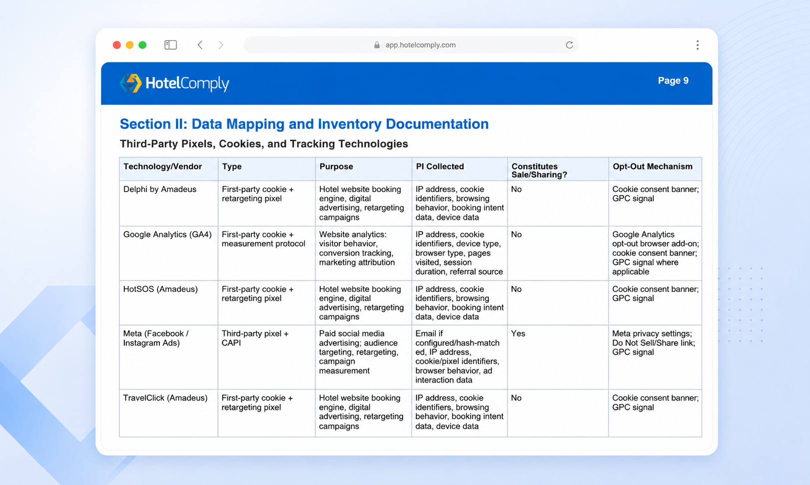Image resolution: width=810 pixels, height=485 pixels.
Task: Select the TravelClick (Amadeus) cell
Action: click(168, 413)
